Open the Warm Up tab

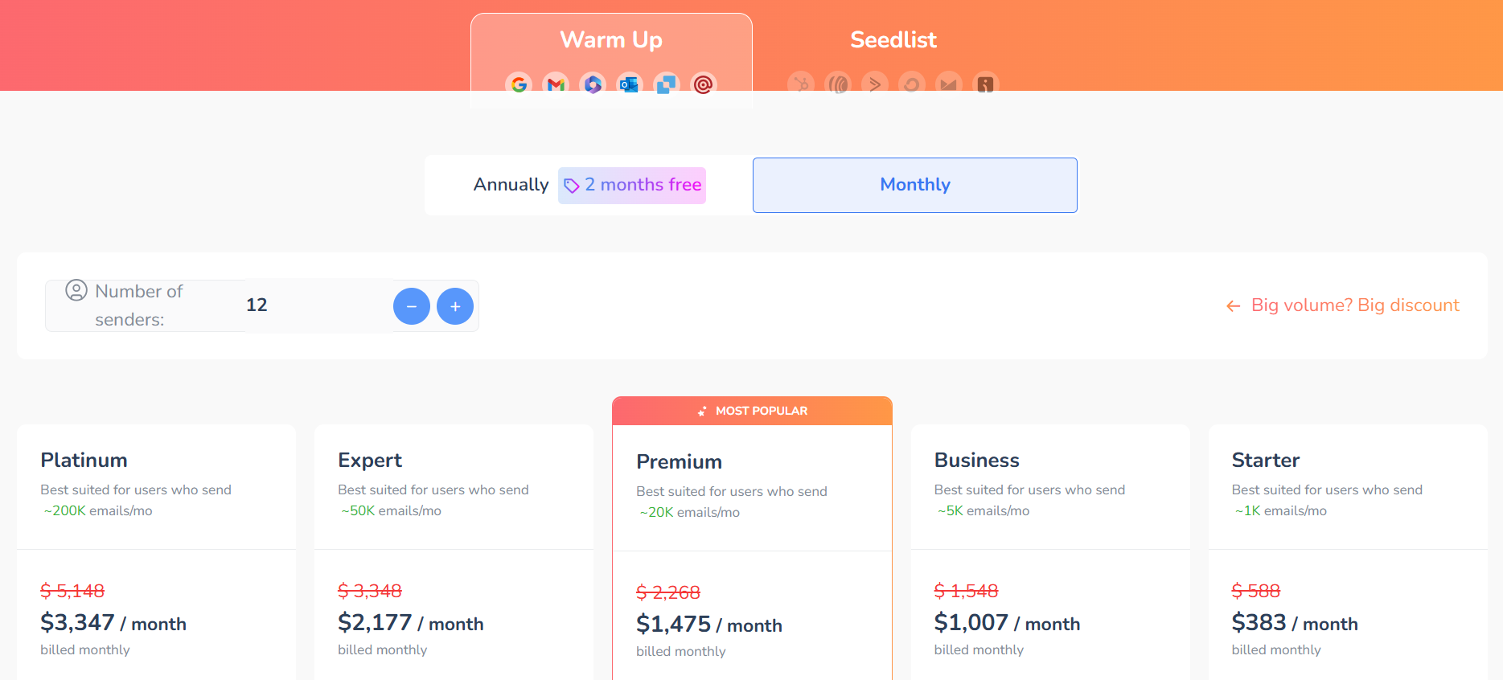(611, 39)
